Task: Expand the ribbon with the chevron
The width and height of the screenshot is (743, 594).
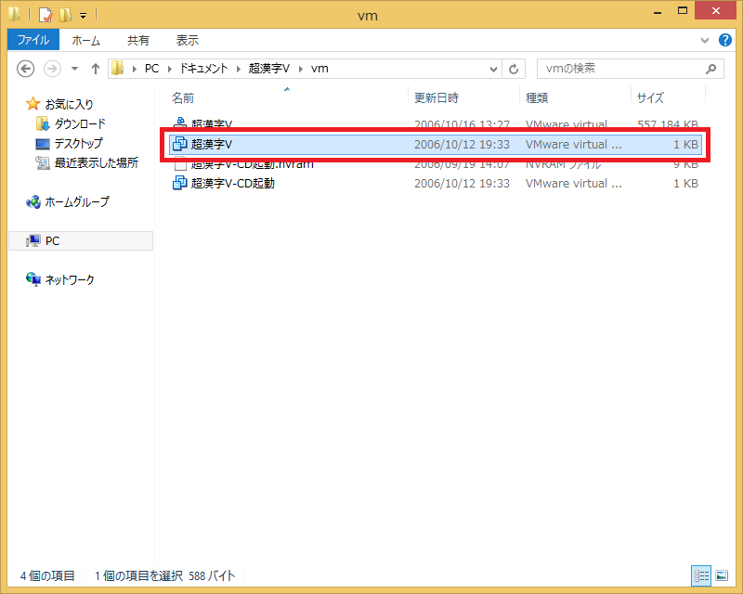Action: coord(704,41)
